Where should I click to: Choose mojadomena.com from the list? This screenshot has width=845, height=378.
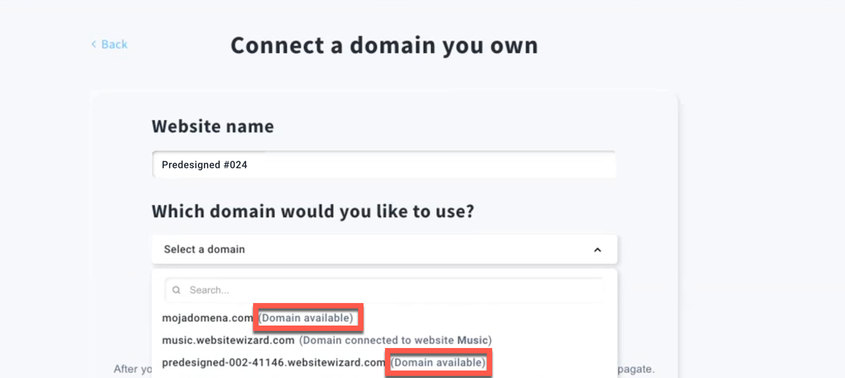207,318
